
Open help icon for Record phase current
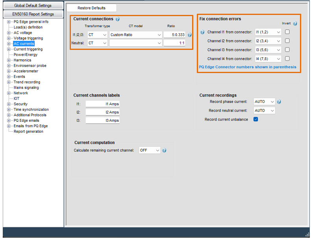pos(279,102)
